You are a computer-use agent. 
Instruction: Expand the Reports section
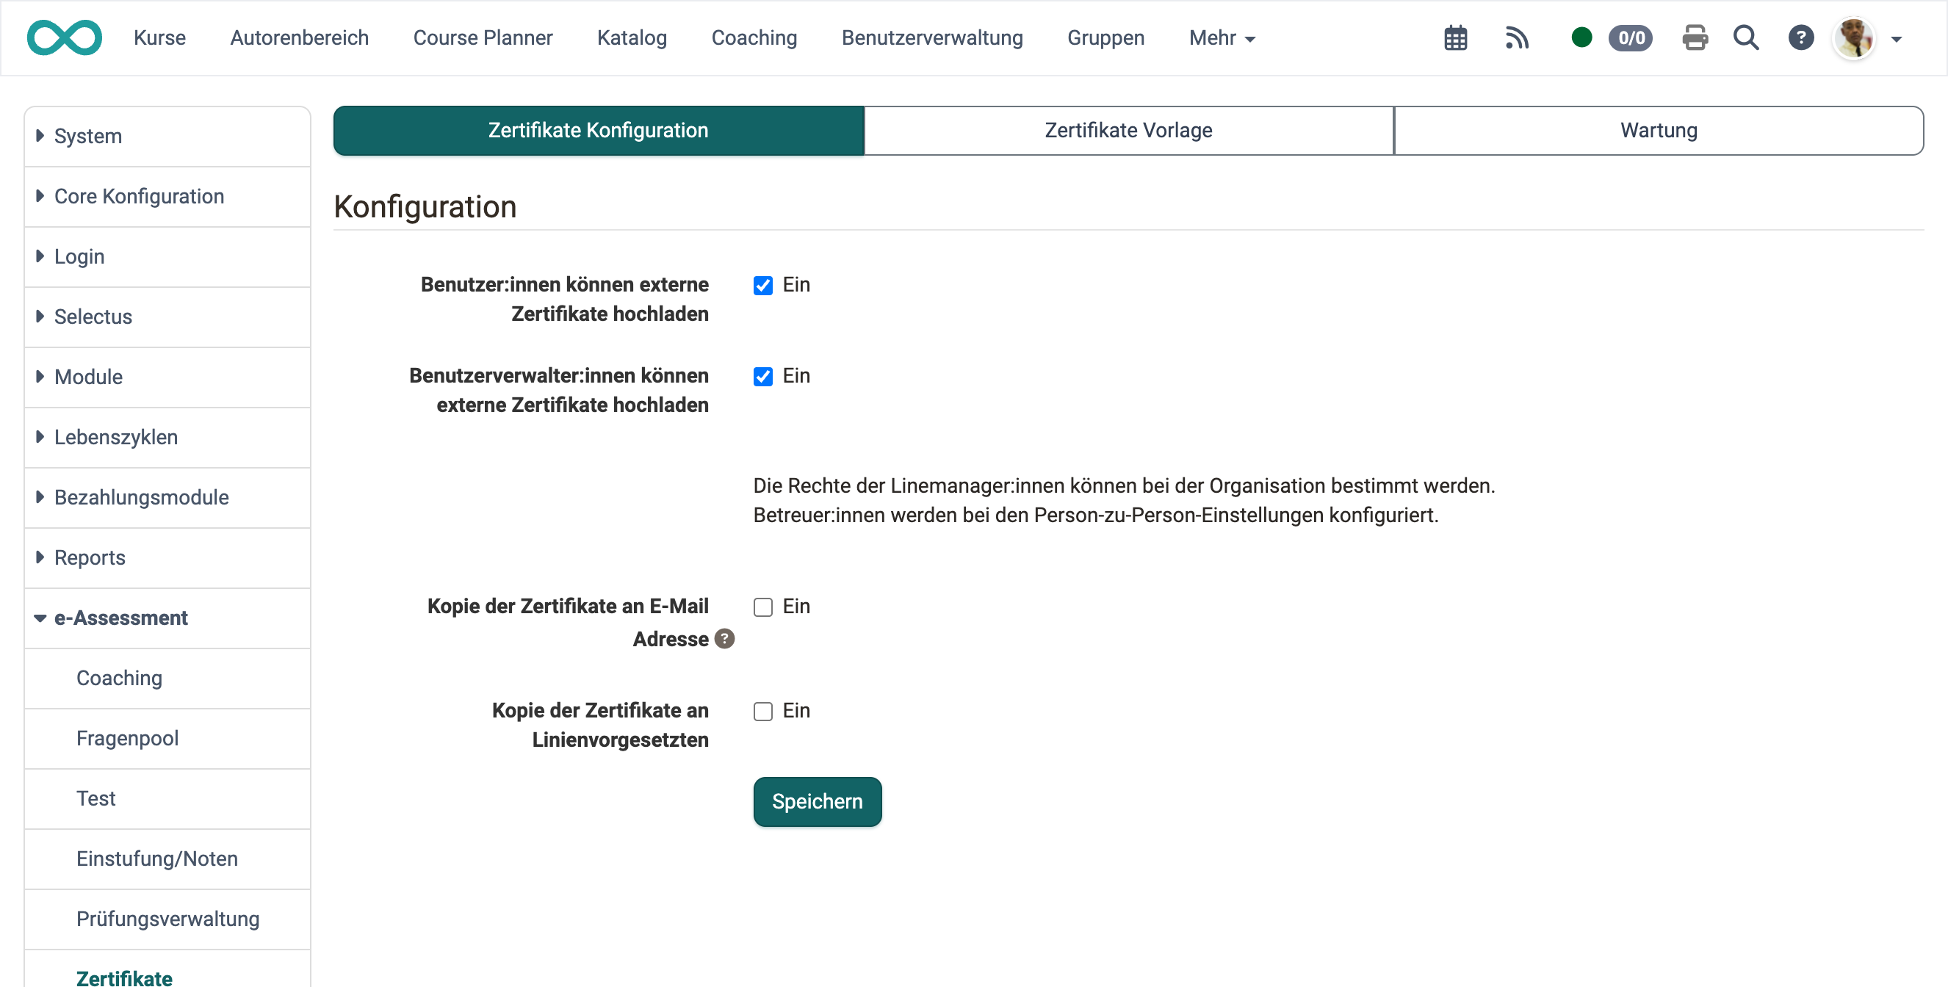(167, 558)
